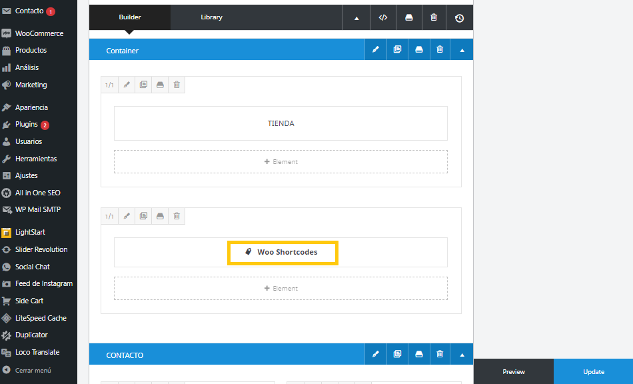
Task: Collapse all containers using top toolbar arrow
Action: point(356,18)
